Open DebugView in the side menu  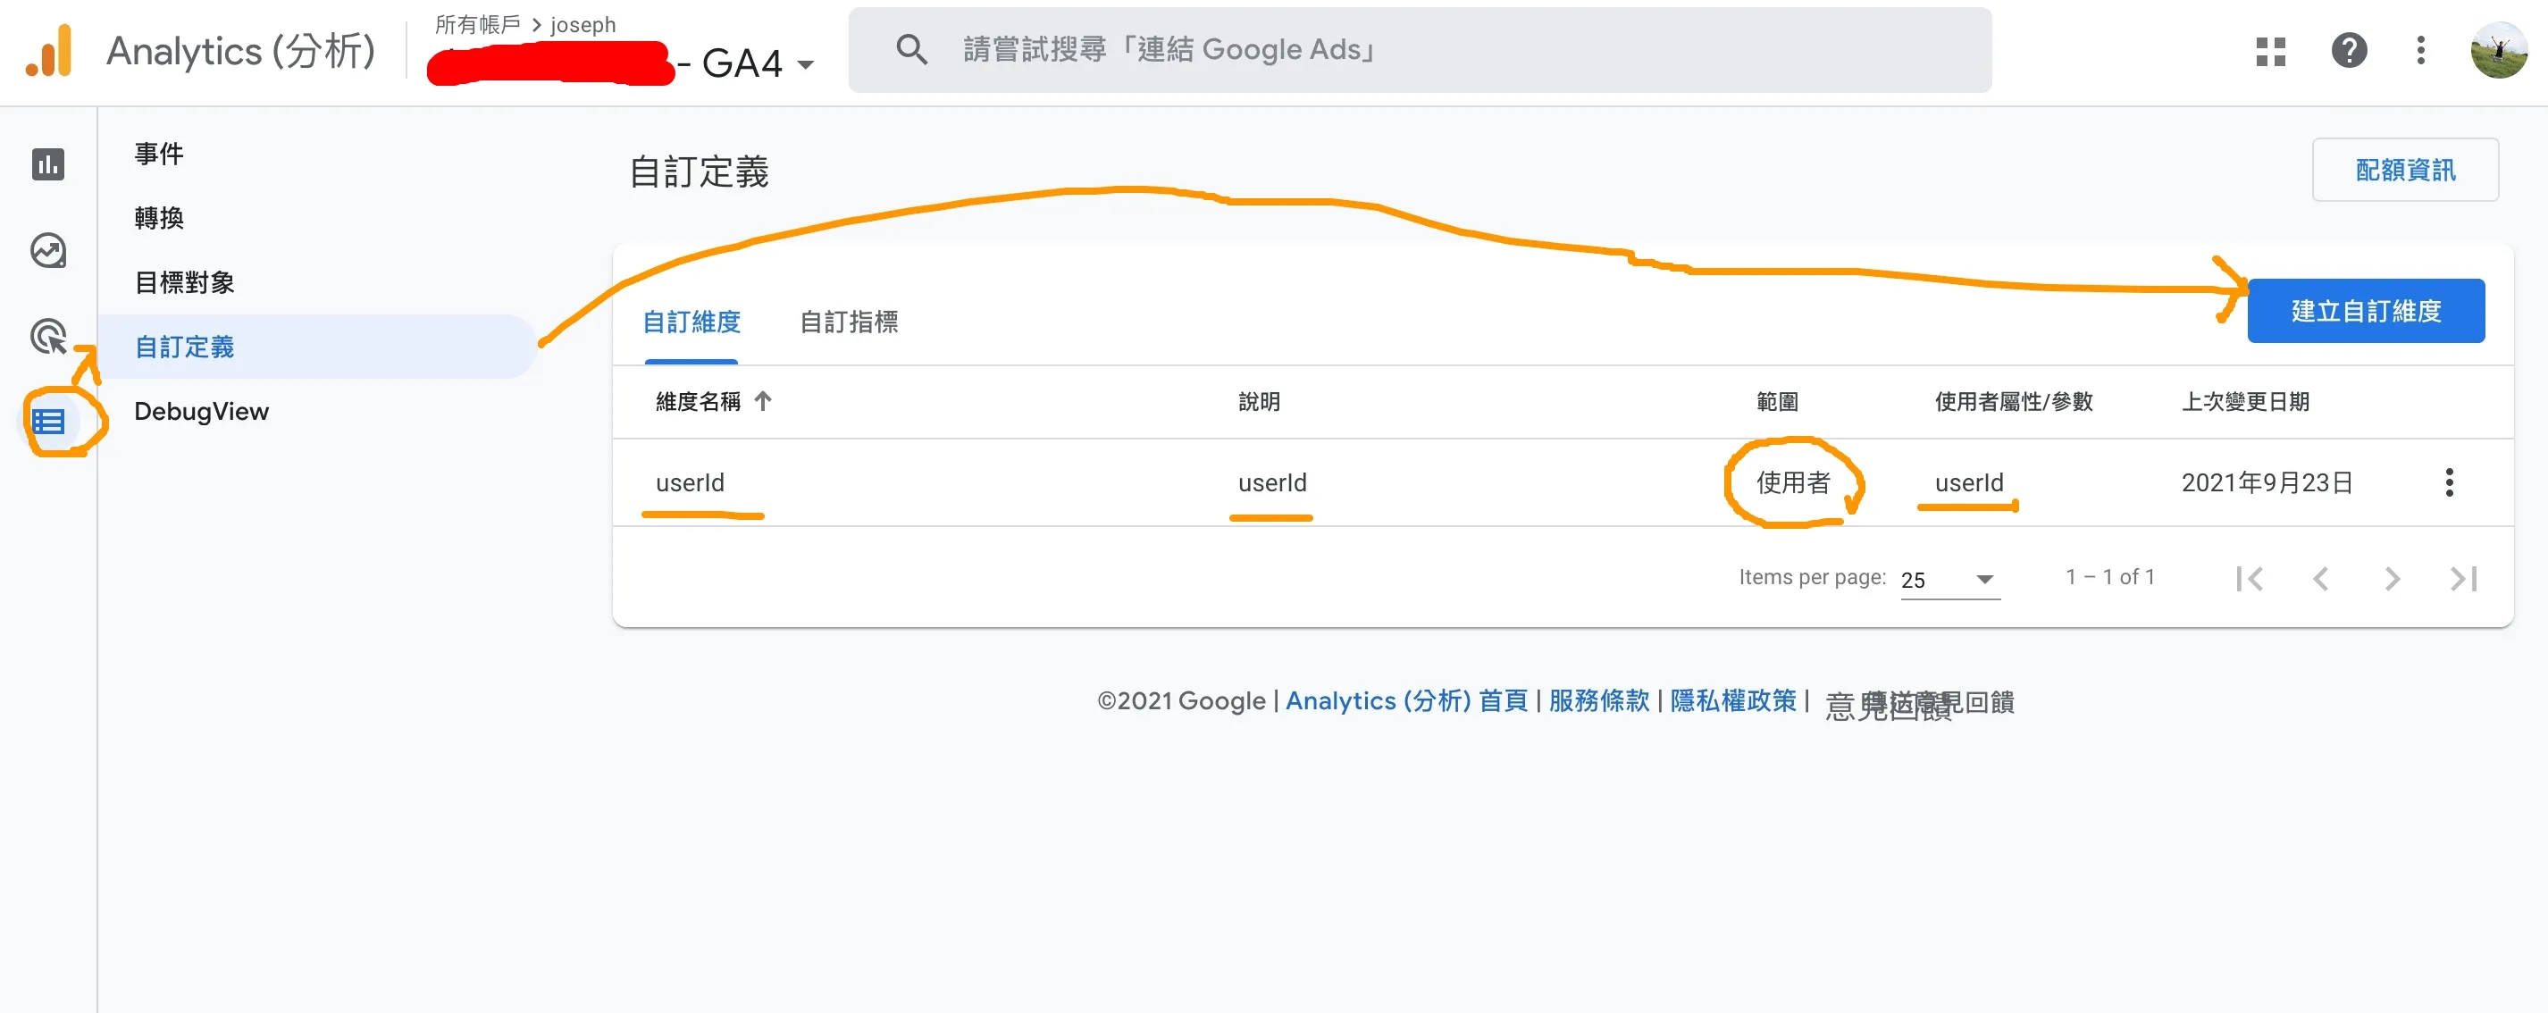pyautogui.click(x=202, y=412)
